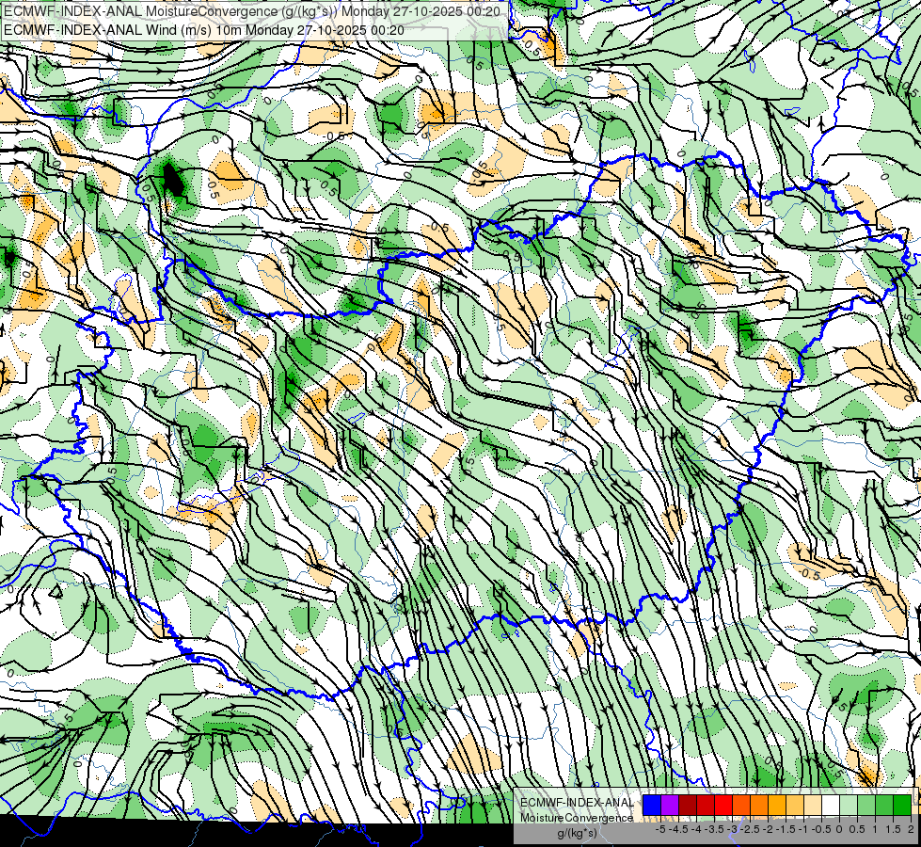Screen dimensions: 921x847
Task: Select the legend label MoistureConvergence
Action: pyautogui.click(x=577, y=818)
